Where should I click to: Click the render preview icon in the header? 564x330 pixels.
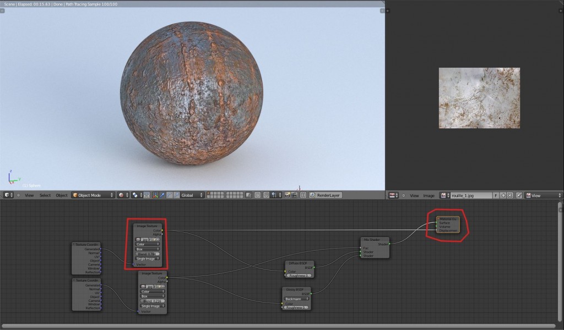pos(286,195)
